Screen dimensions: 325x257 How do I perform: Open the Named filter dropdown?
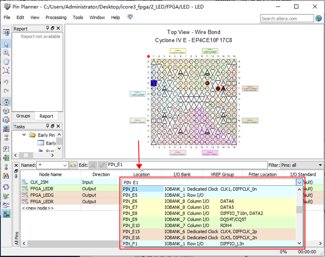(65, 165)
